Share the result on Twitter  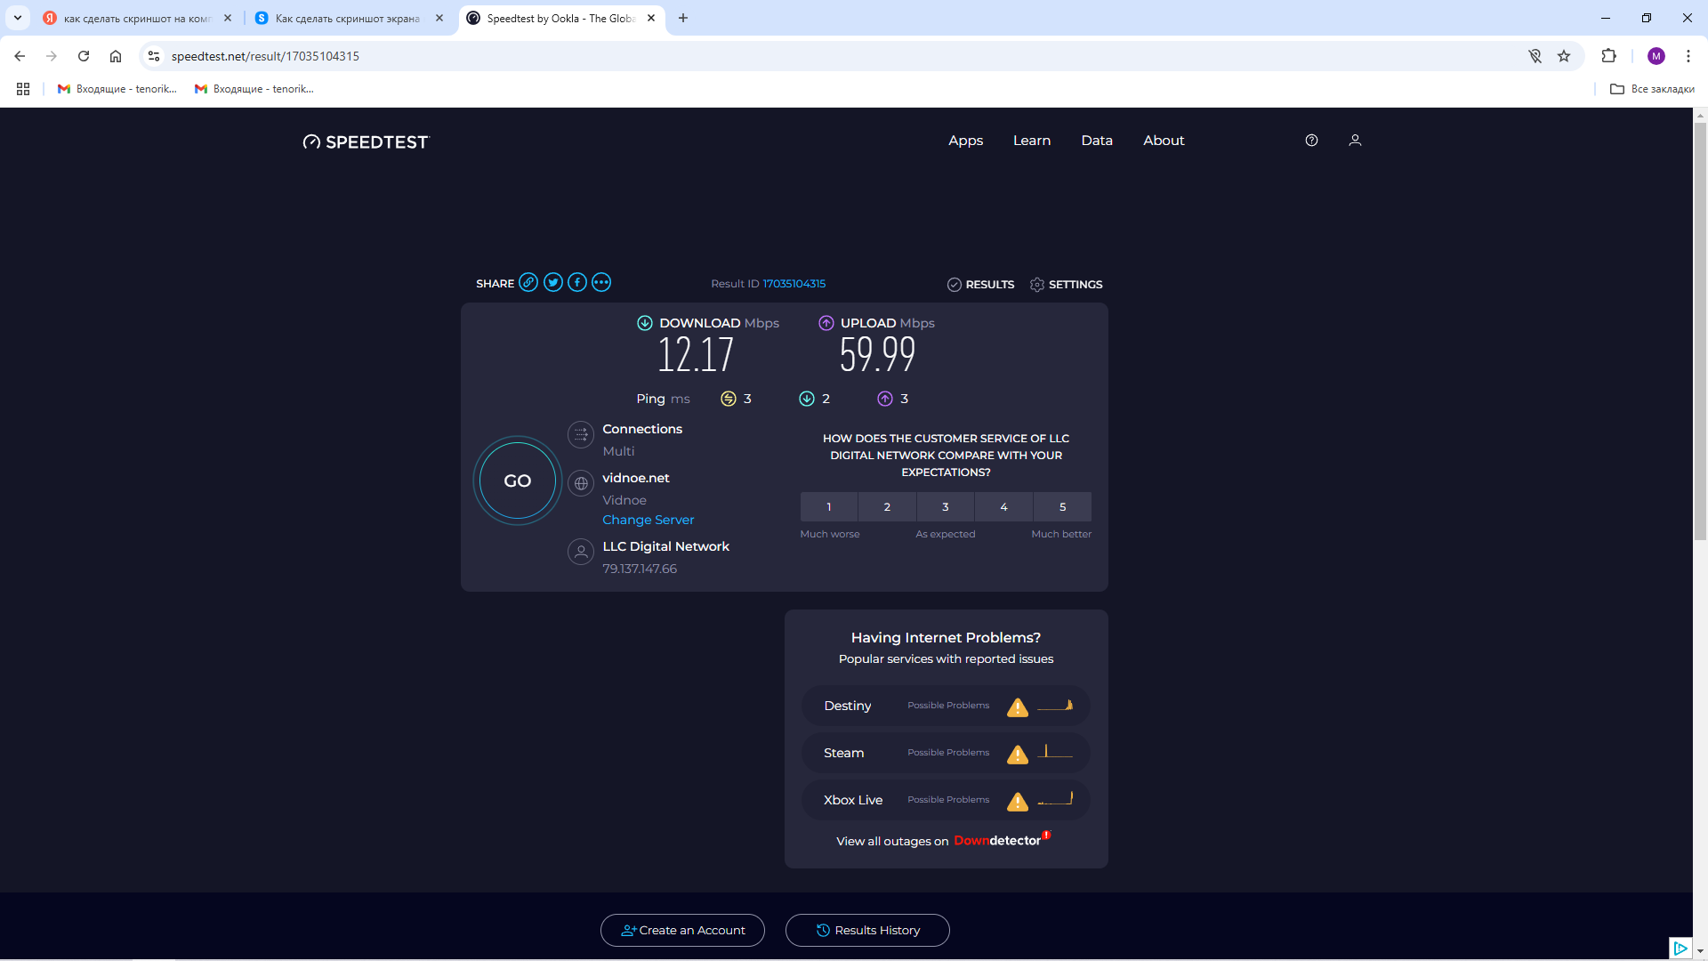coord(553,283)
